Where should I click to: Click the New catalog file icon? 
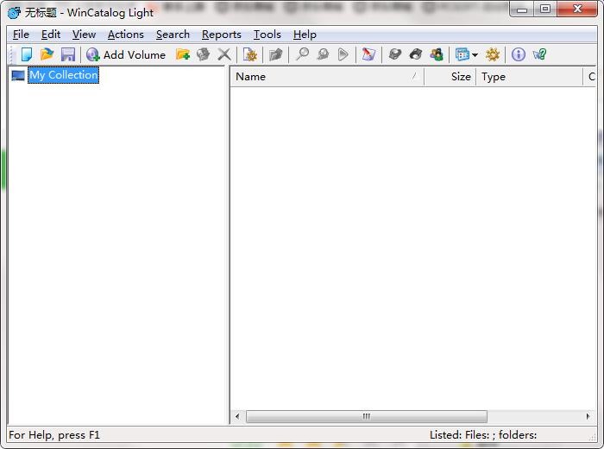26,54
